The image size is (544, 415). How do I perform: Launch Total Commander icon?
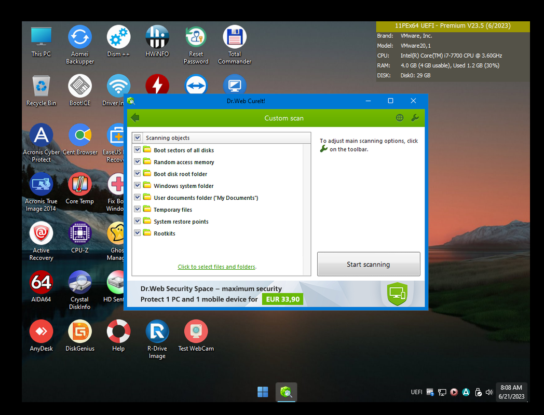(x=235, y=45)
